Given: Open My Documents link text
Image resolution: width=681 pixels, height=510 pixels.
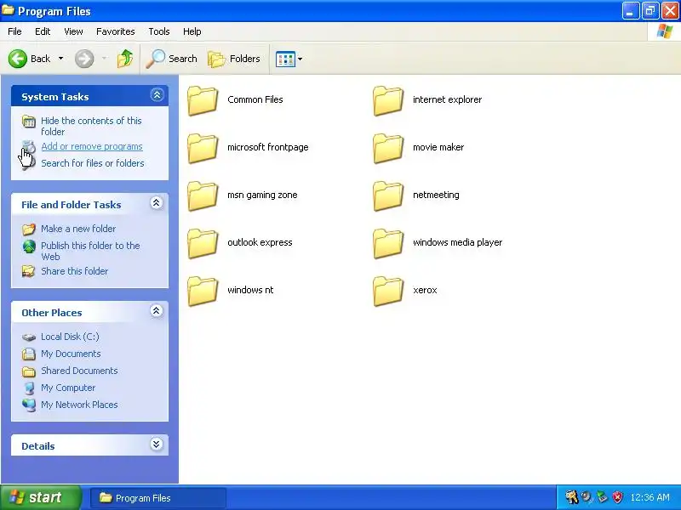Looking at the screenshot, I should [x=71, y=354].
